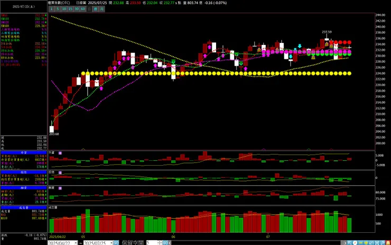Click the date box 2025/07/25 at top left
Viewport: 391px width, 245px height.
[24, 7]
